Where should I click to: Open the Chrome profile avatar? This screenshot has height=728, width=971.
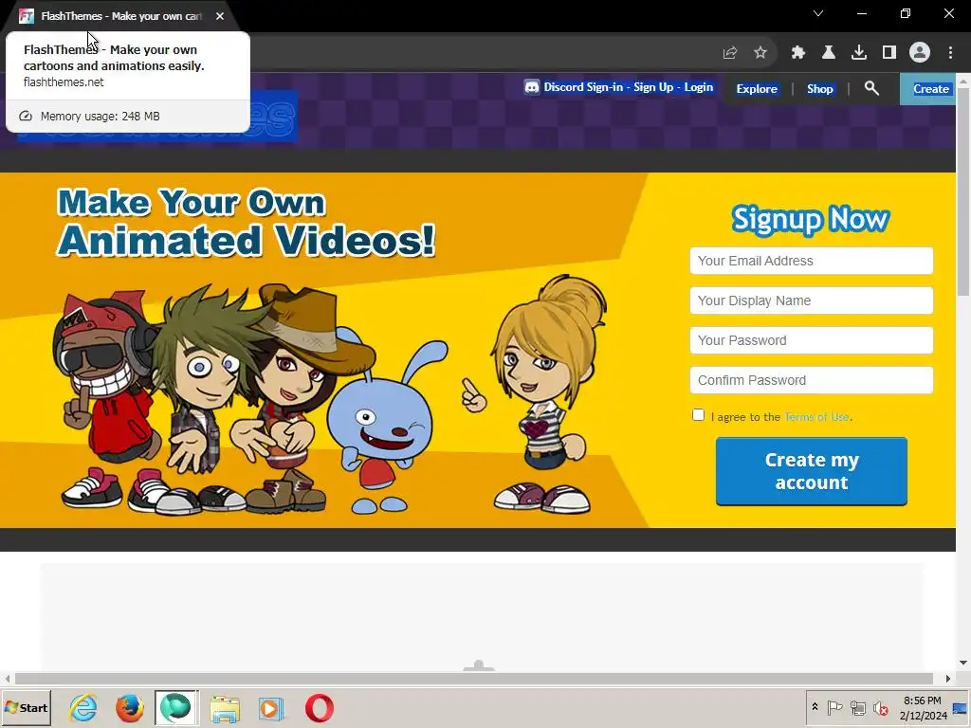920,53
